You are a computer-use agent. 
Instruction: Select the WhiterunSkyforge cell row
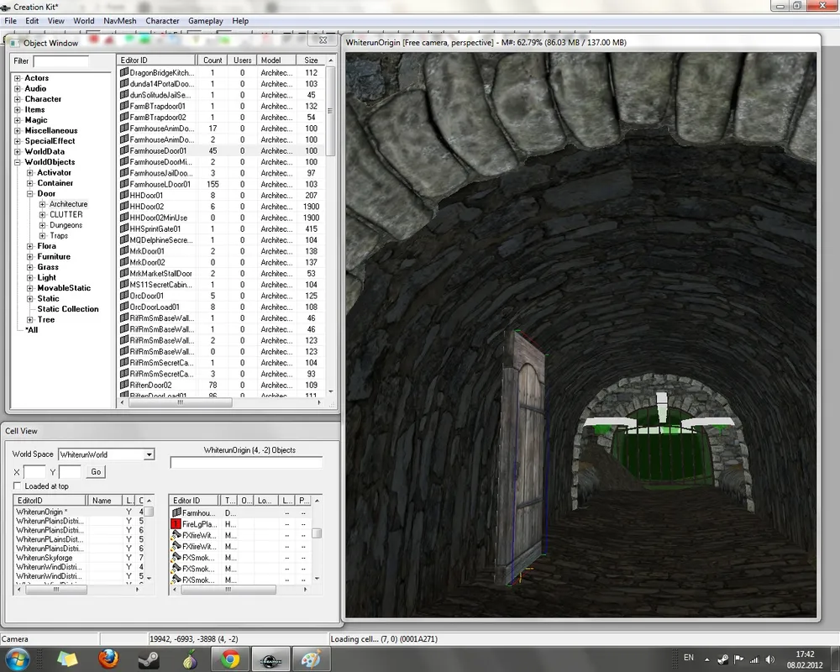click(44, 558)
